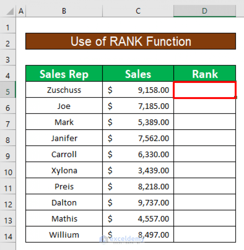Select the empty Rank cell for Willium
This screenshot has height=250, width=244.
205,234
